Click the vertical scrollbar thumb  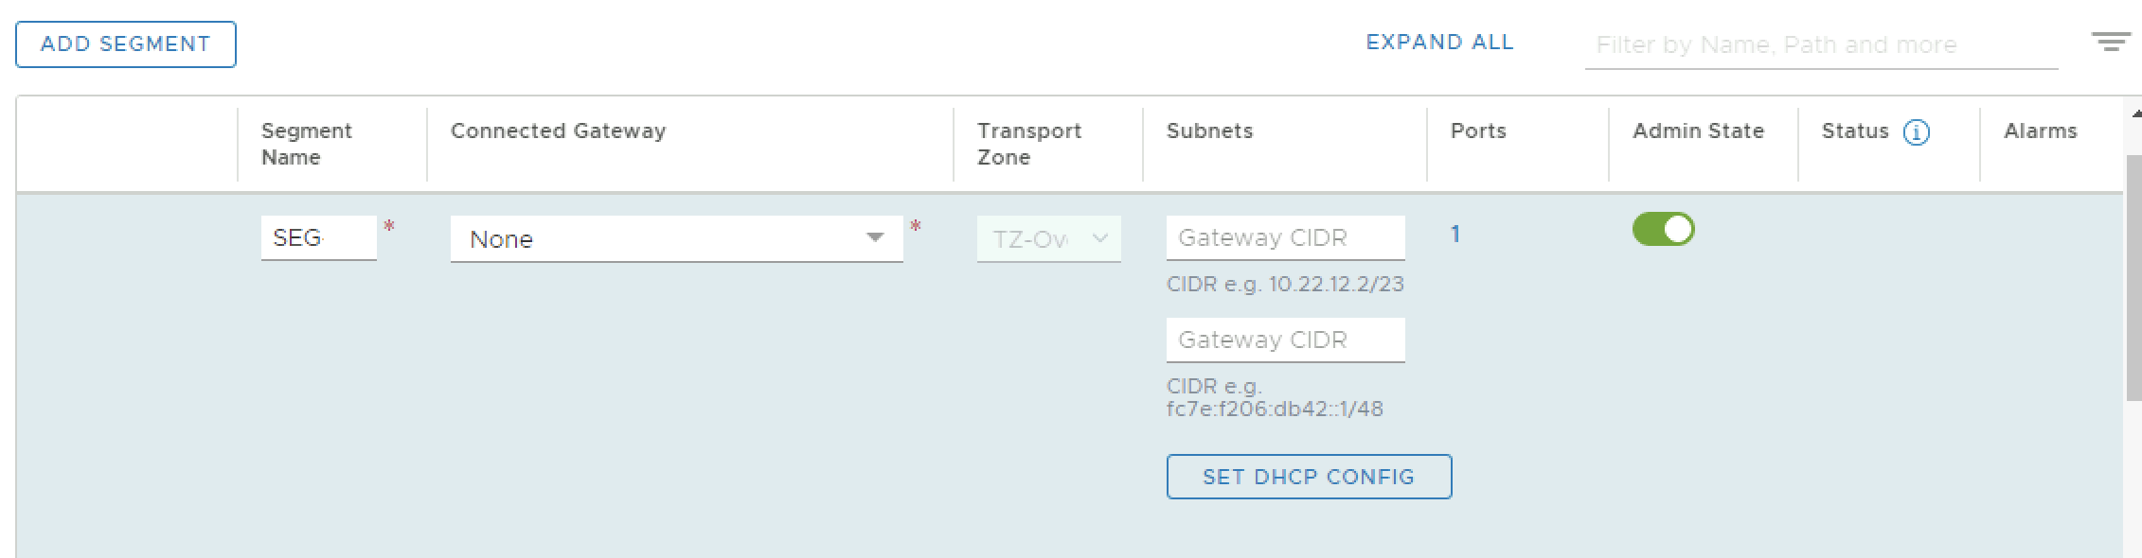click(2133, 274)
